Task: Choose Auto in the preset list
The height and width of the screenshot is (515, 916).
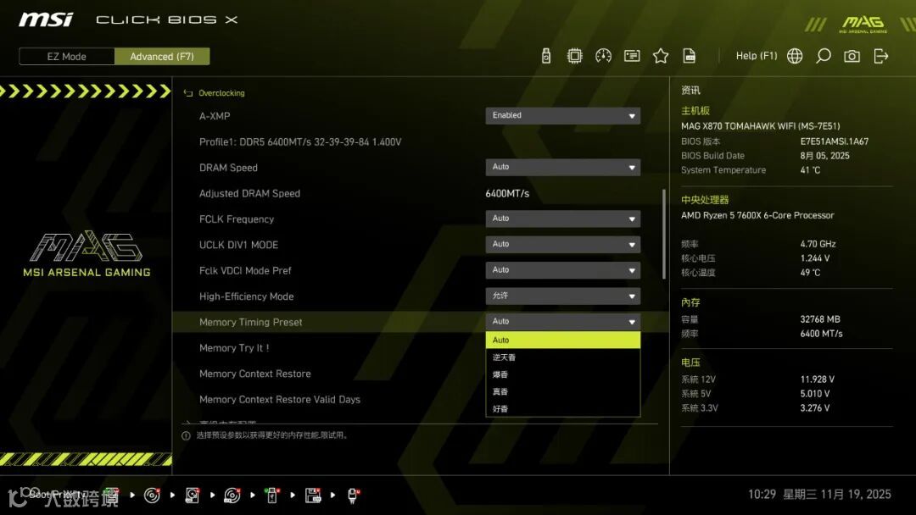Action: pyautogui.click(x=562, y=340)
